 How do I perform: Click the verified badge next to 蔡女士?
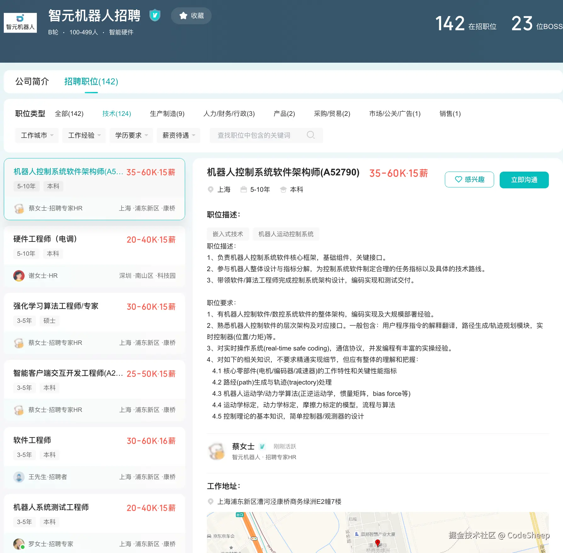pyautogui.click(x=262, y=447)
